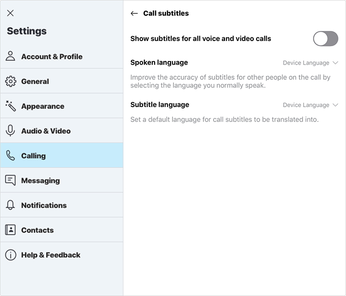The image size is (346, 296).
Task: Click the Call subtitles heading text
Action: pyautogui.click(x=166, y=13)
